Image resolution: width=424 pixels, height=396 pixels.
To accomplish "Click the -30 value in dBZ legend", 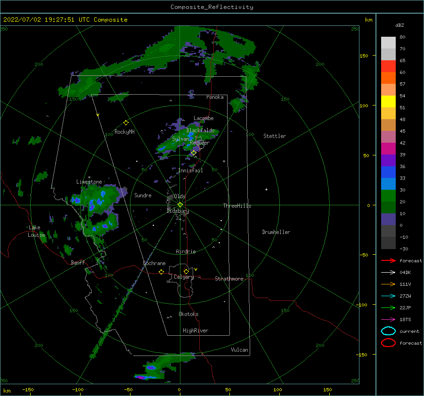I will tap(404, 249).
